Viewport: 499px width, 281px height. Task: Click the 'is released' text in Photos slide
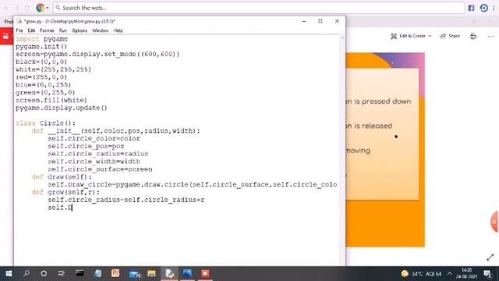tap(373, 126)
